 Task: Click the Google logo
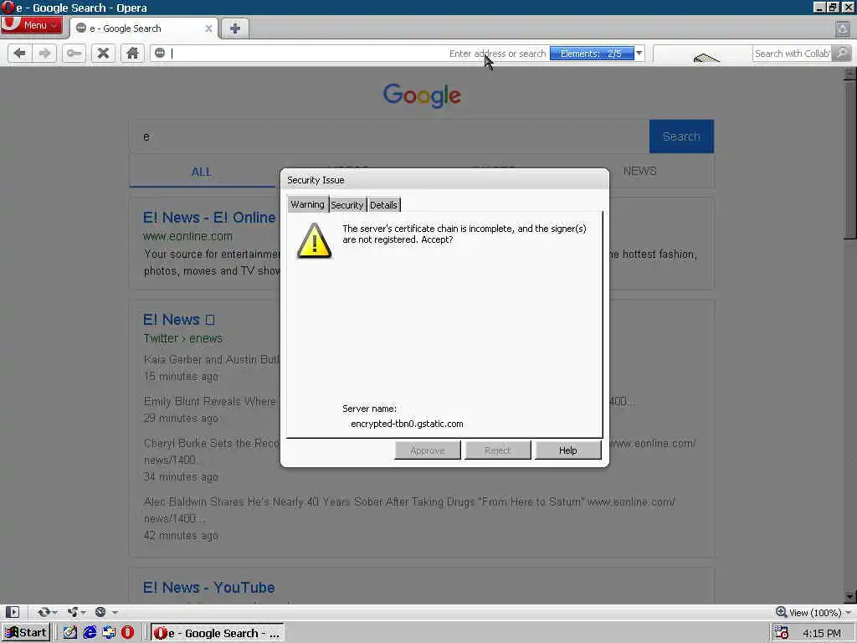[422, 95]
